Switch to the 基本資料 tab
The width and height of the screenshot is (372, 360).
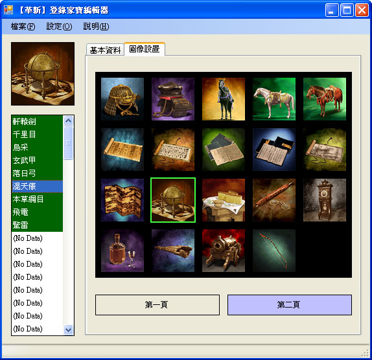[105, 50]
